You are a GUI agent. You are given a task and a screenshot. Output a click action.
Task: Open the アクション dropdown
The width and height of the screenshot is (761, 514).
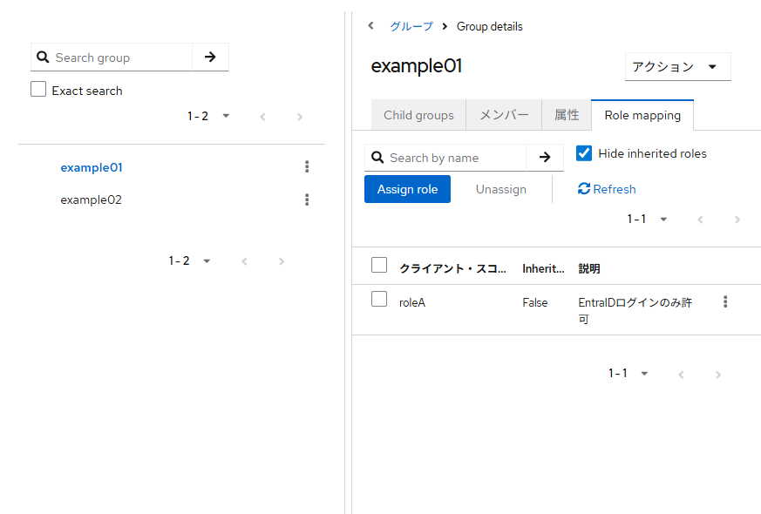click(677, 67)
